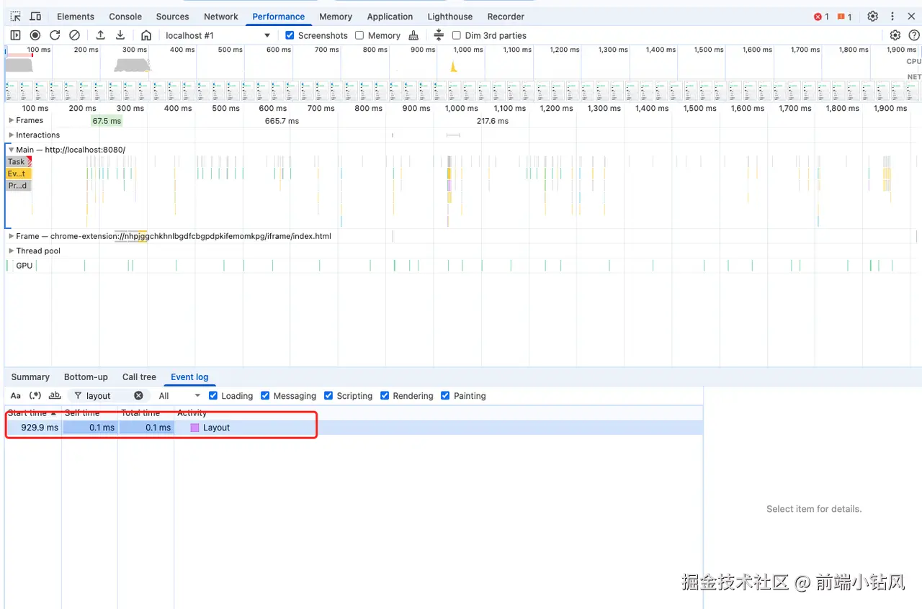Expand the chrome-extension Frame track

click(x=11, y=236)
